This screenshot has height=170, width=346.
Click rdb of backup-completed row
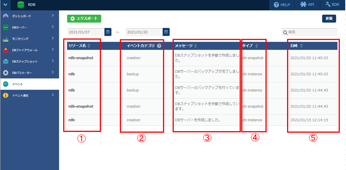72,74
